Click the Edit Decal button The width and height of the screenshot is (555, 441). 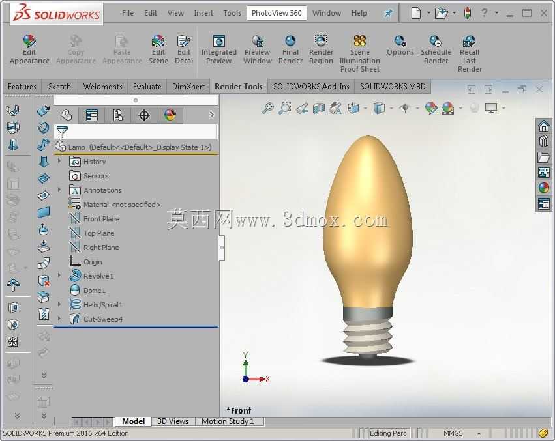pos(184,50)
